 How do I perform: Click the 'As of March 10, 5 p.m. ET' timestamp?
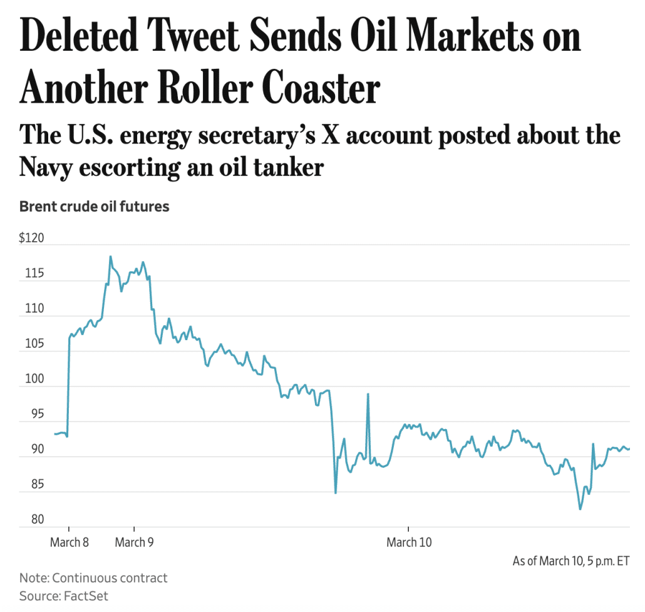[x=570, y=561]
